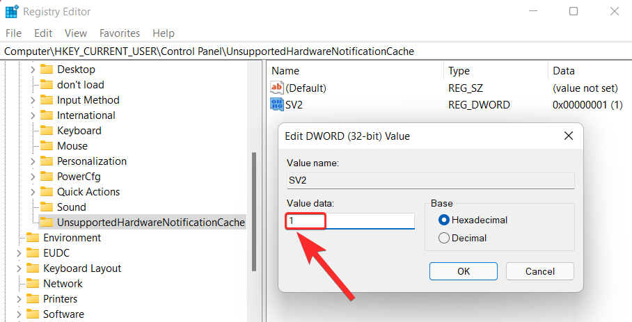Expand the Software key

(19, 314)
